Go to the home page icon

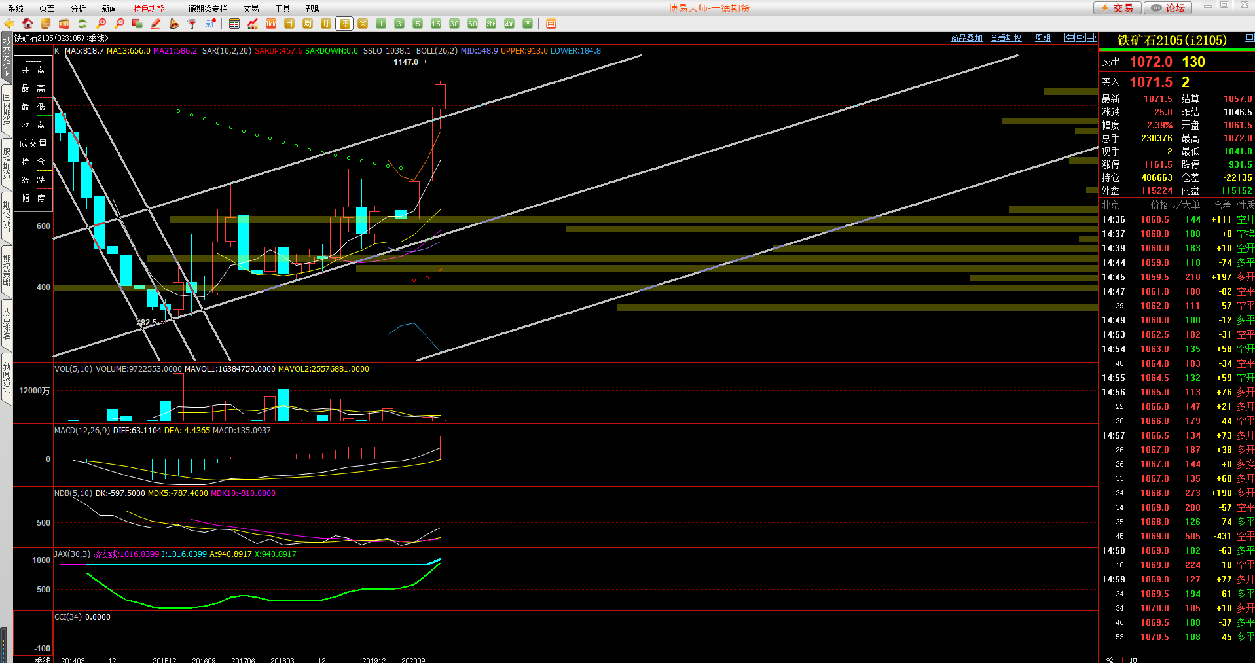(27, 24)
